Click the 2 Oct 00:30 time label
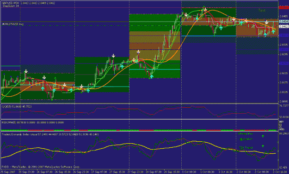 pyautogui.click(x=243, y=172)
